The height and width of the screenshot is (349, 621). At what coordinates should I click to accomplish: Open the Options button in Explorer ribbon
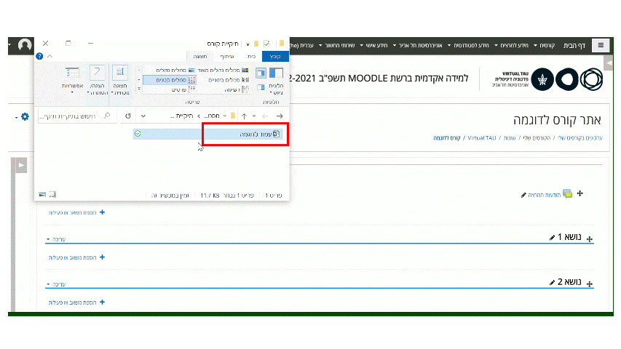[72, 81]
